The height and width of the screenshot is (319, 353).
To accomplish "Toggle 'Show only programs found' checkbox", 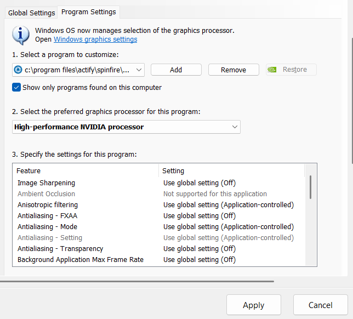I will [x=16, y=87].
